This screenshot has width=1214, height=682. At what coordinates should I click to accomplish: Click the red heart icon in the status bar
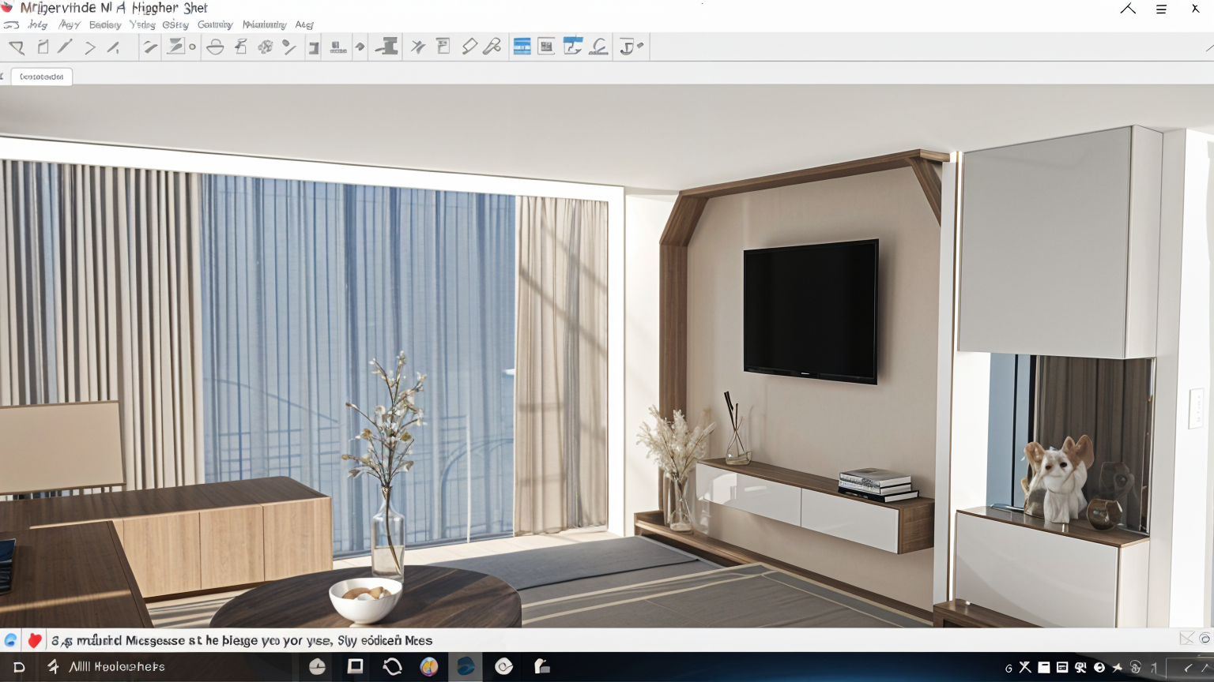click(x=34, y=640)
